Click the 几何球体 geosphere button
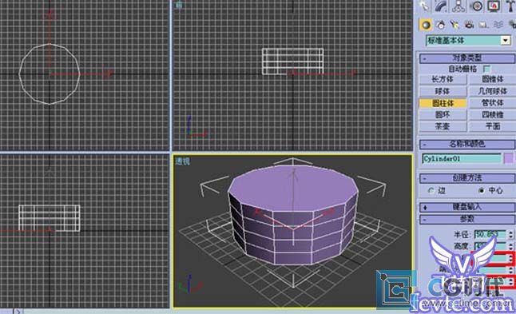The image size is (516, 314). (x=492, y=91)
